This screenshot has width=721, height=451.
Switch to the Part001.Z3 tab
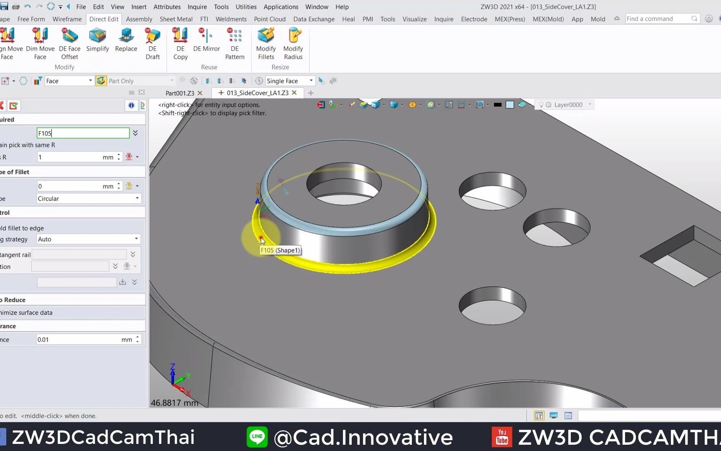pos(180,93)
